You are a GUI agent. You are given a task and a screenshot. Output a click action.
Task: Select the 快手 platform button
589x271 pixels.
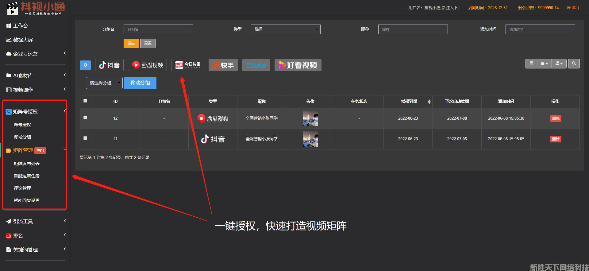pos(223,65)
